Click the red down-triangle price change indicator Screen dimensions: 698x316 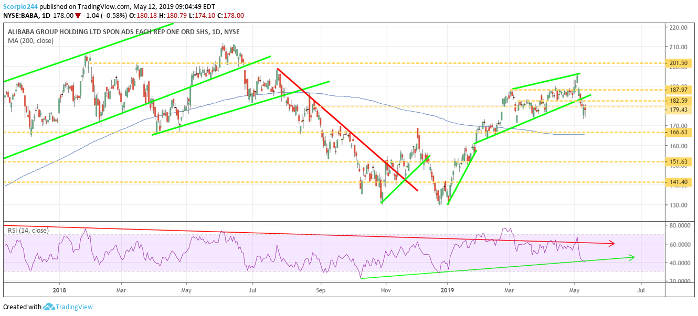pyautogui.click(x=79, y=16)
